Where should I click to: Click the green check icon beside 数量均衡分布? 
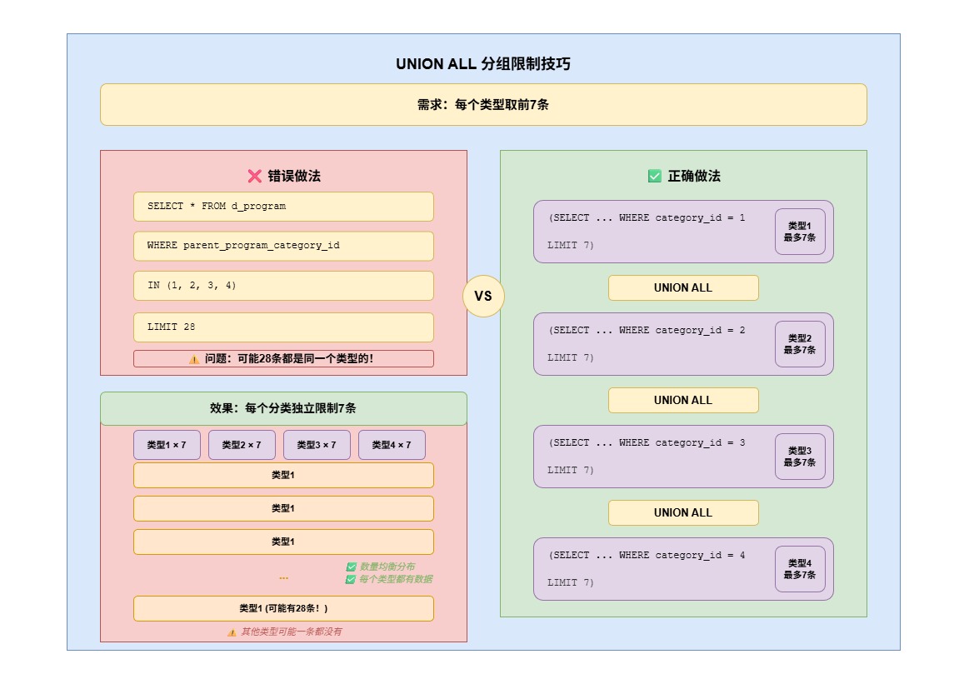(351, 567)
